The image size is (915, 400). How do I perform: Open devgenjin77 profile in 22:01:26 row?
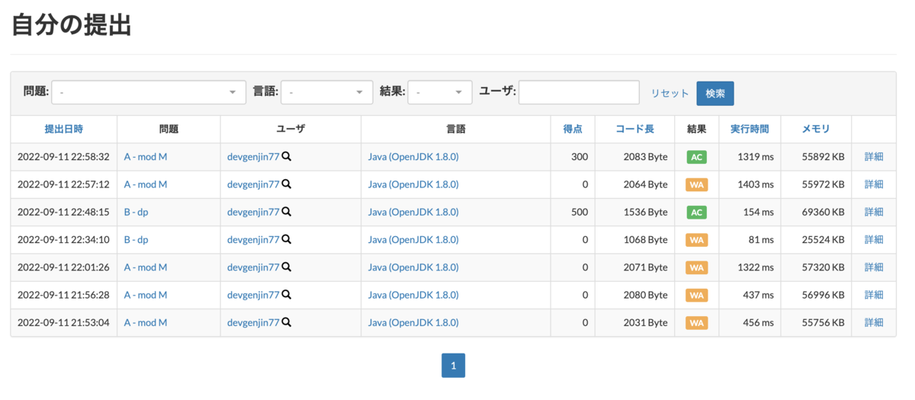253,267
